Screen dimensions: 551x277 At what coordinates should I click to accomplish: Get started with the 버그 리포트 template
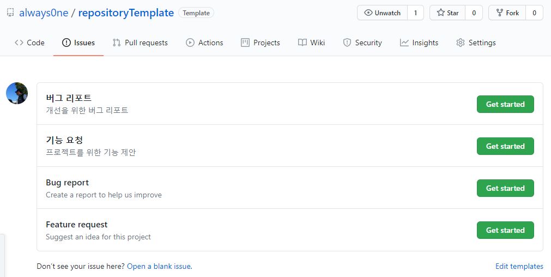coord(505,104)
